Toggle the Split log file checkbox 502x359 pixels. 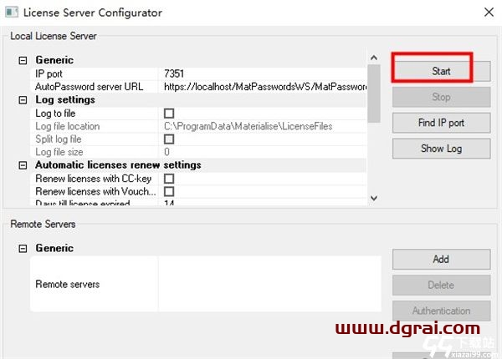point(169,139)
